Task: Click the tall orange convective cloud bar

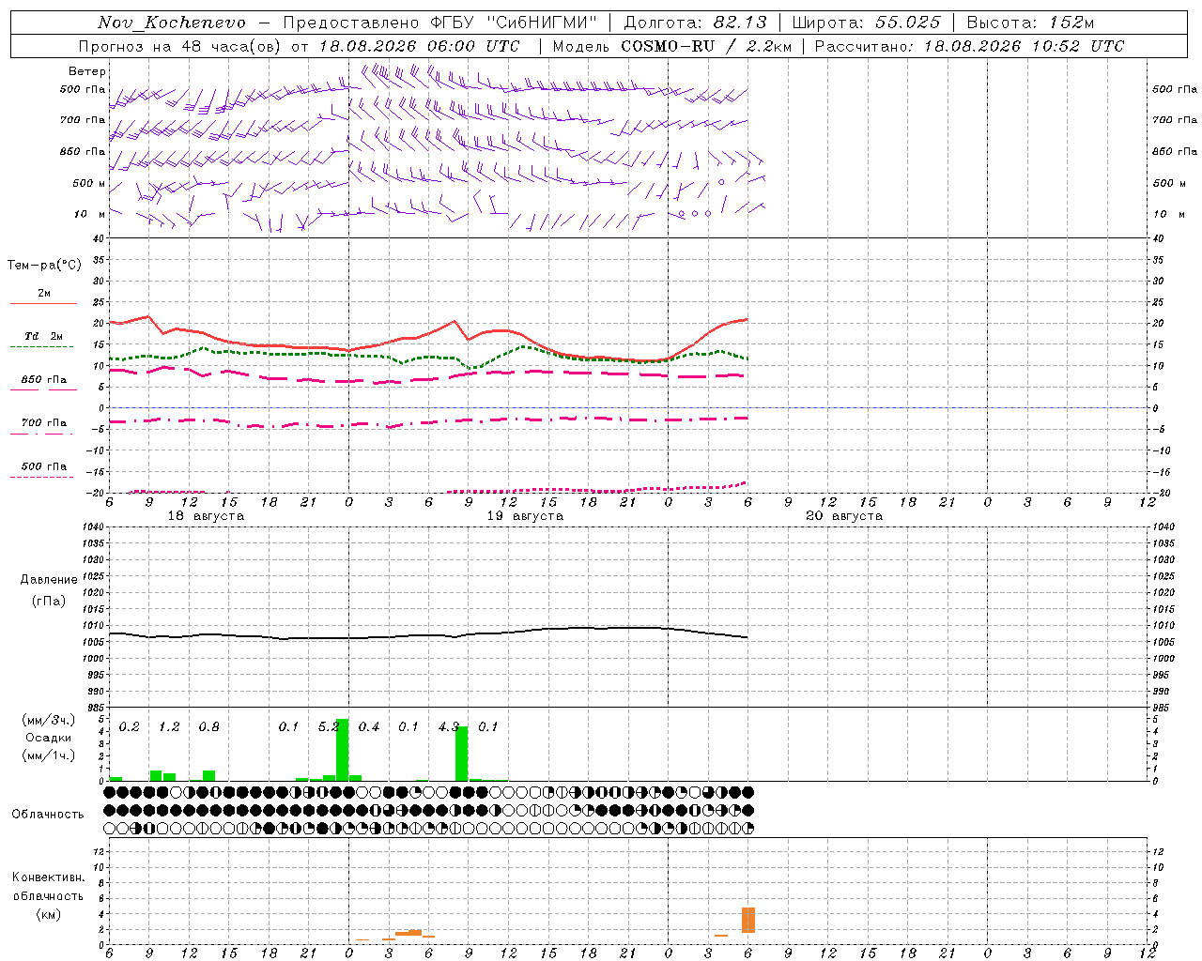Action: click(748, 920)
